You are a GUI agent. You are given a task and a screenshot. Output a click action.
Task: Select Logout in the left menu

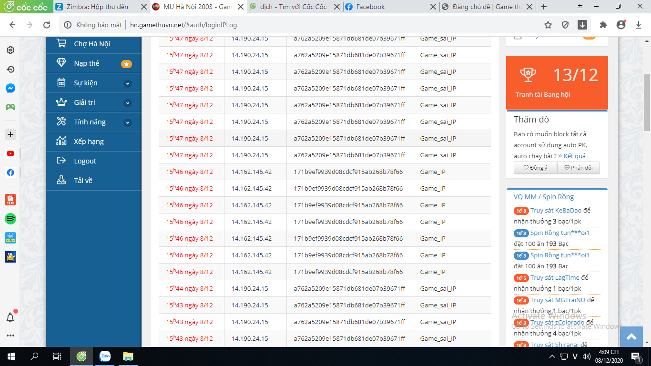click(85, 161)
